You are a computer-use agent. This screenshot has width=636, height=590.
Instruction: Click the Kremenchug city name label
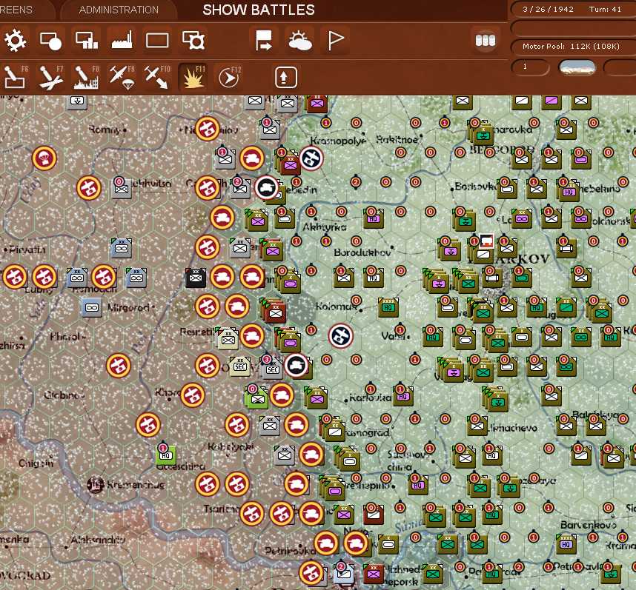pos(136,484)
